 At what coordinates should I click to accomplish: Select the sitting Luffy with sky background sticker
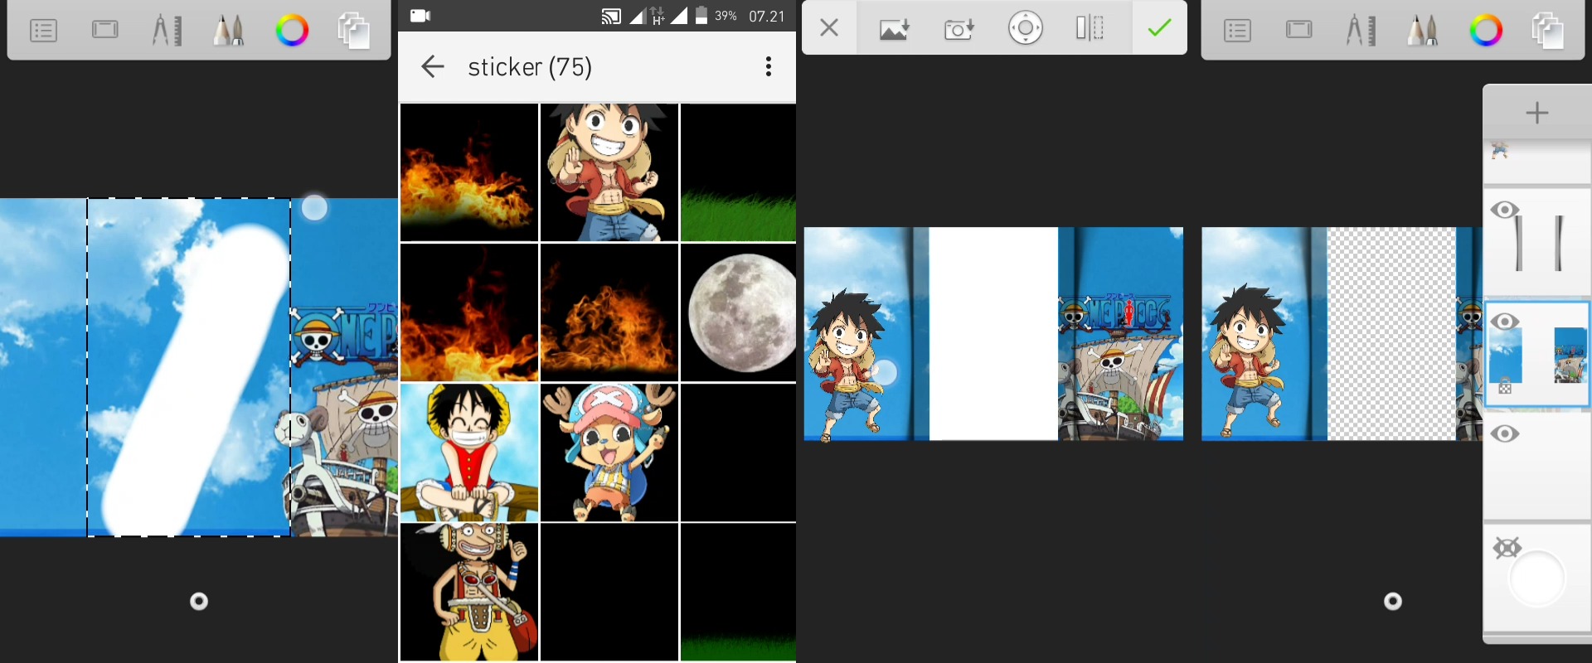(x=469, y=452)
